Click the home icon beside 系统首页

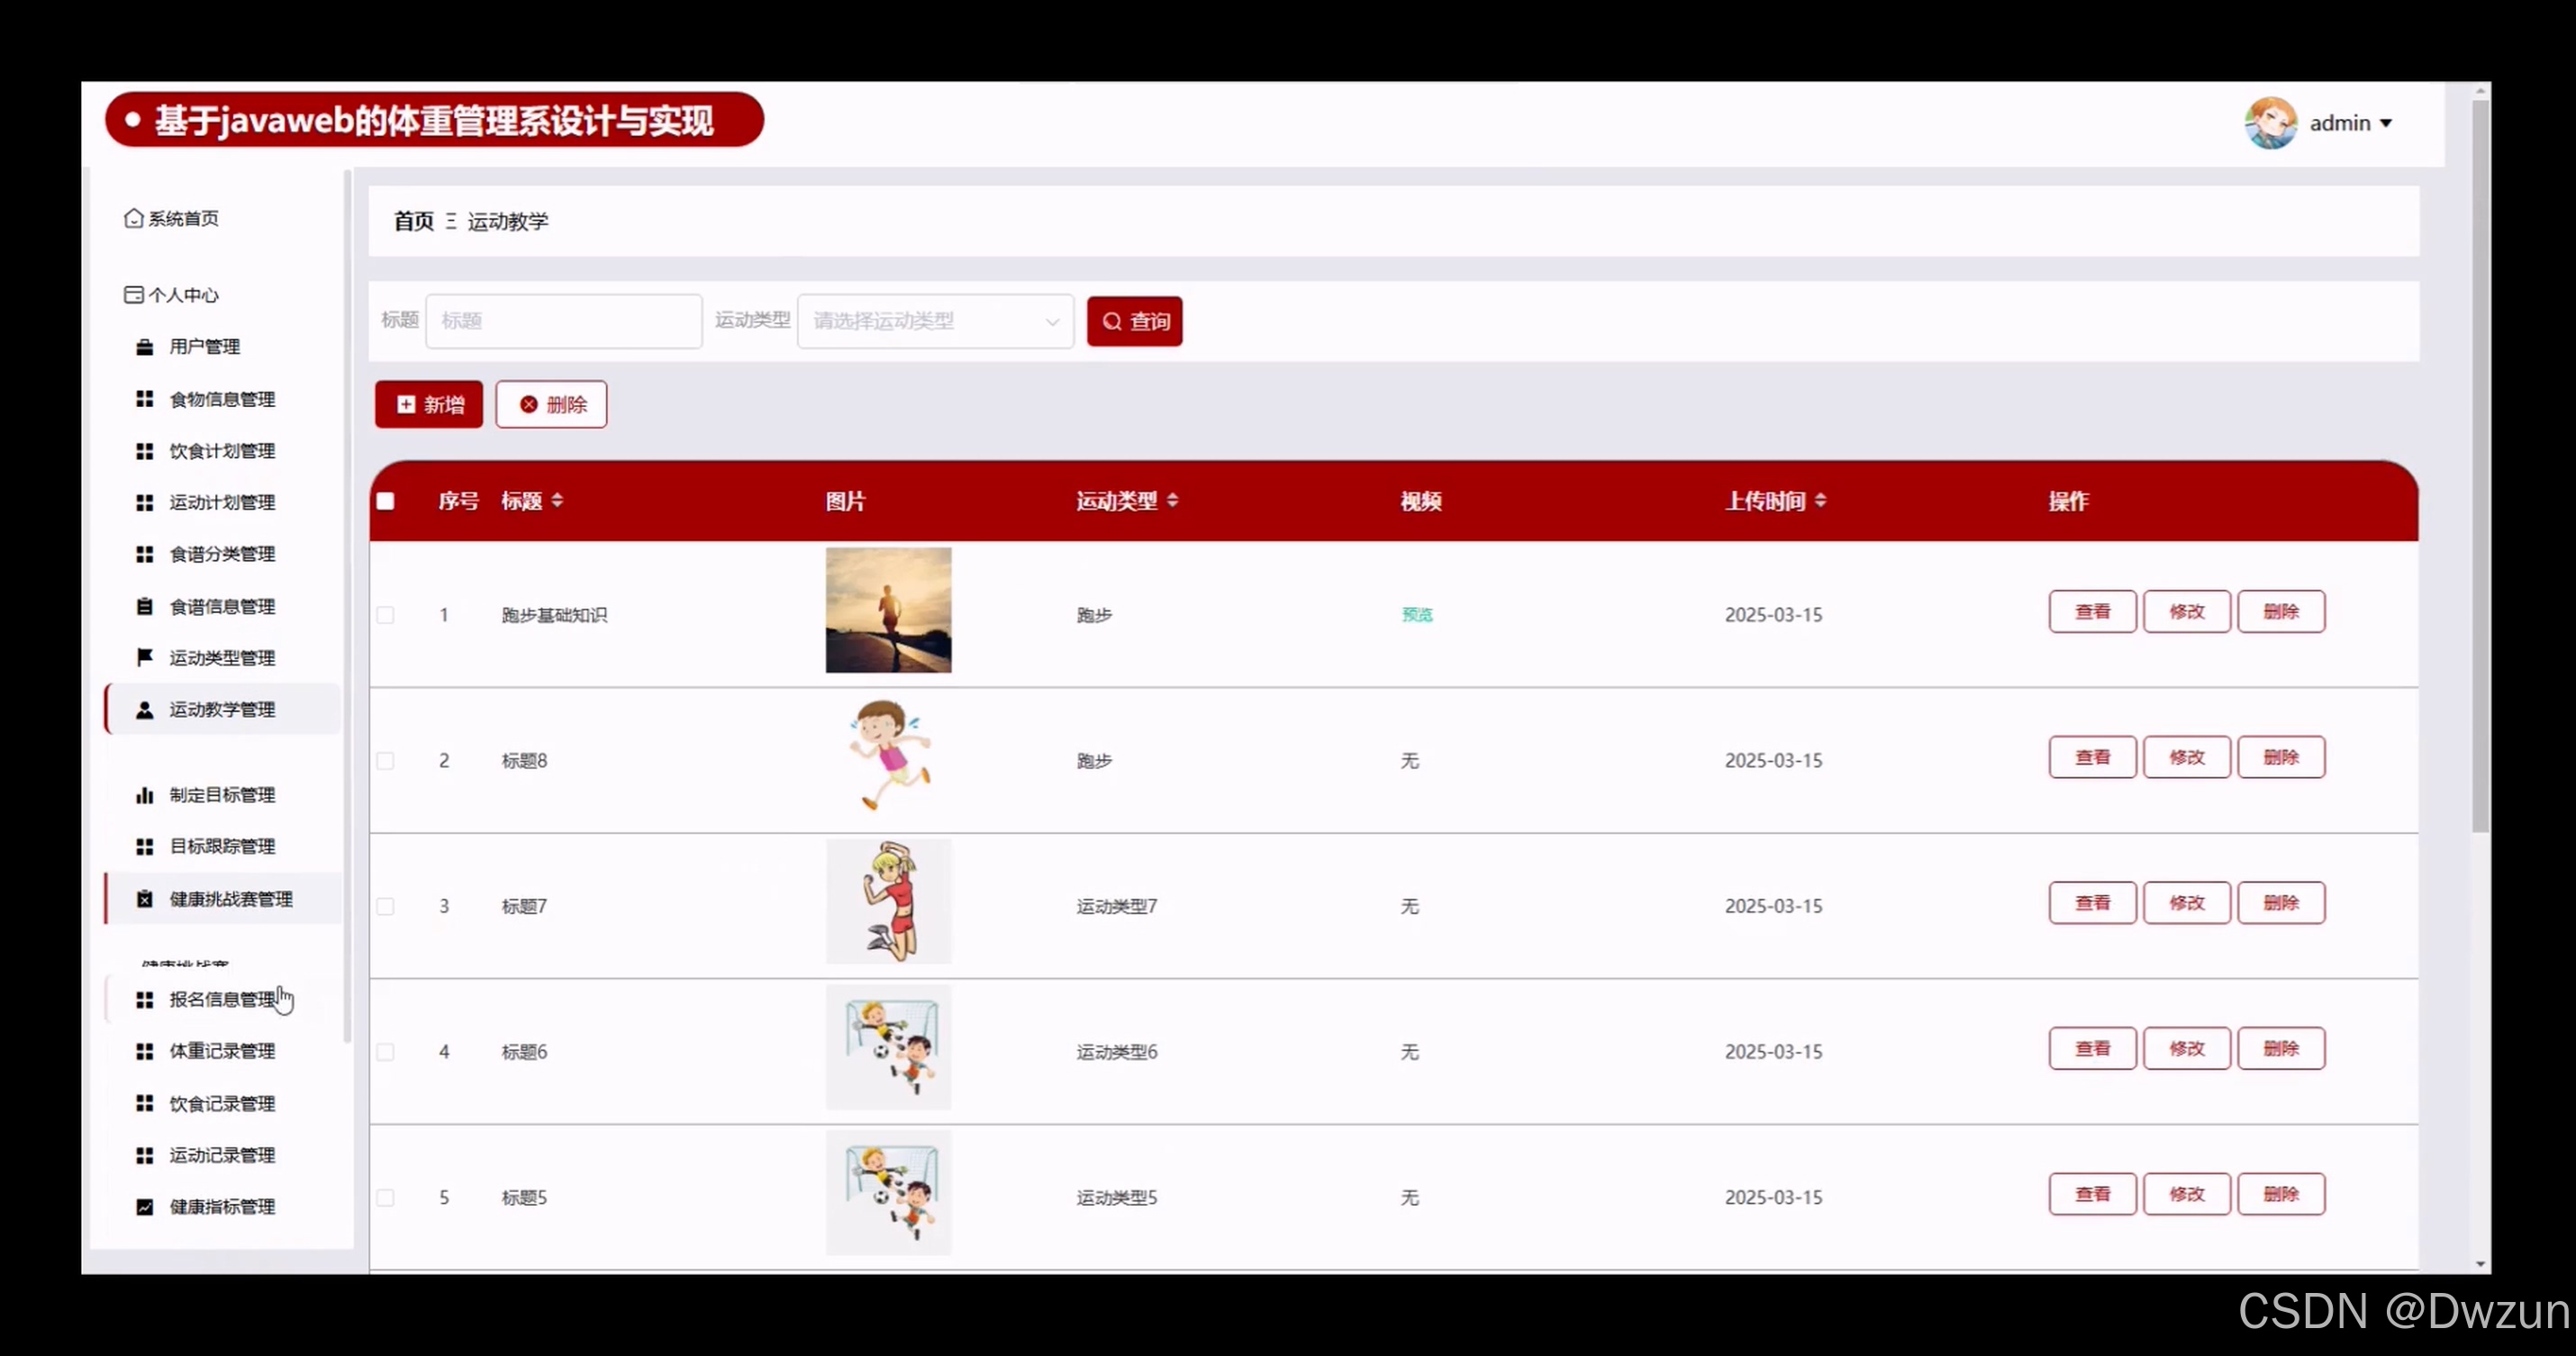point(133,218)
